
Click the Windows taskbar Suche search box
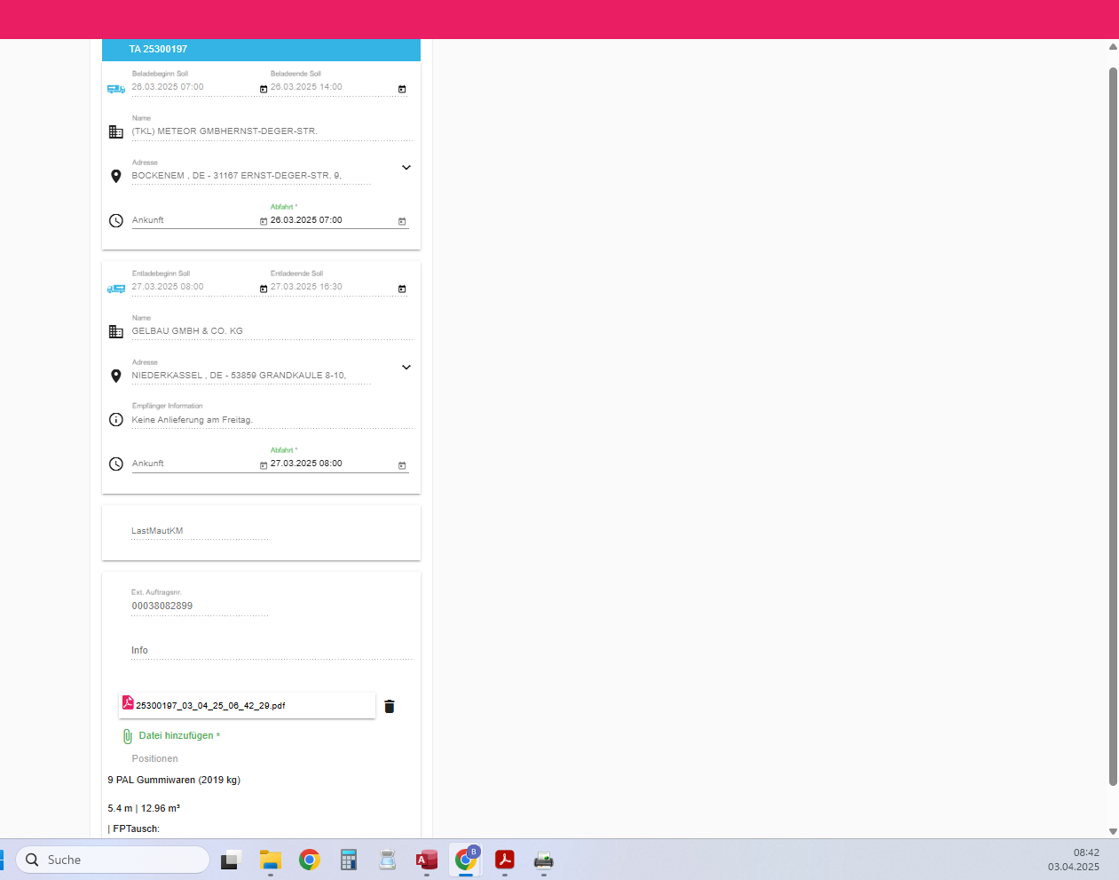click(x=113, y=860)
